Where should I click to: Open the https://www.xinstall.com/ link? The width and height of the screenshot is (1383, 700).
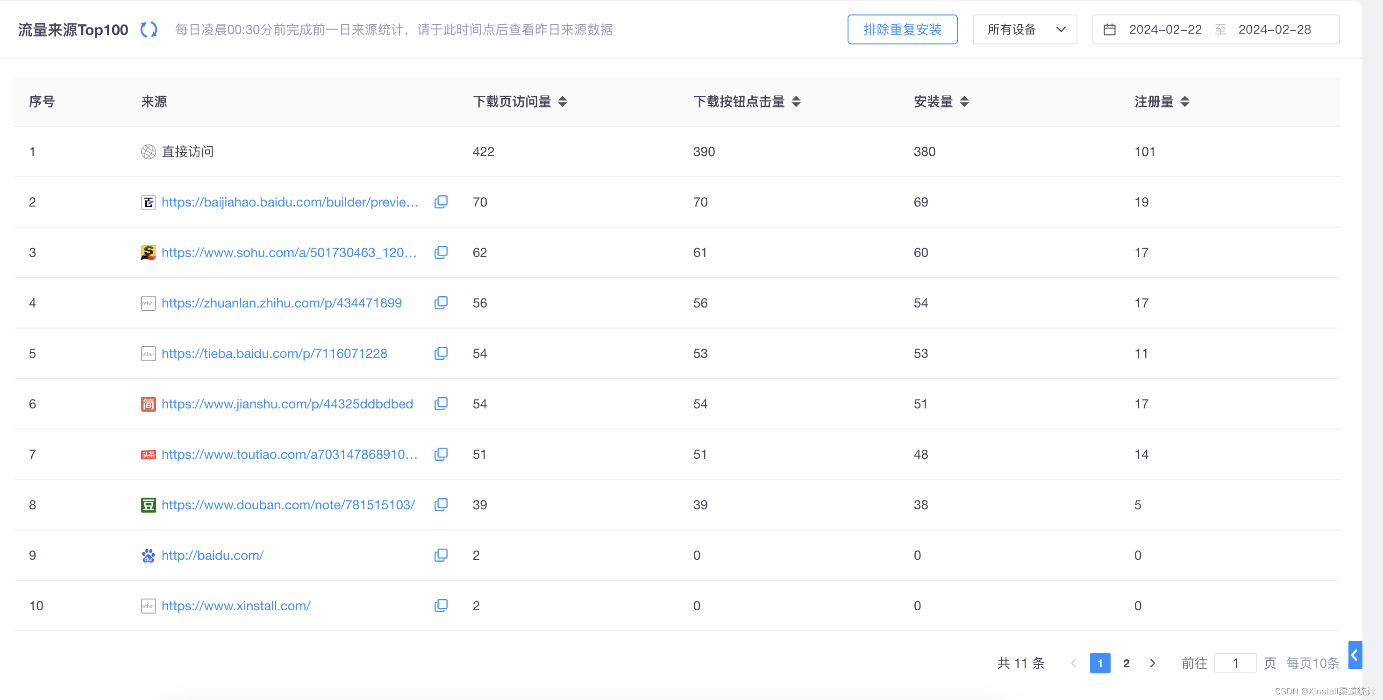coord(236,606)
